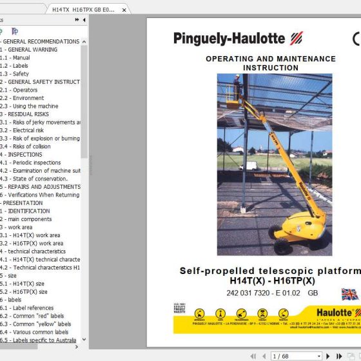Go to Examination of machine bookmark
361x361 pixels.
(40, 171)
